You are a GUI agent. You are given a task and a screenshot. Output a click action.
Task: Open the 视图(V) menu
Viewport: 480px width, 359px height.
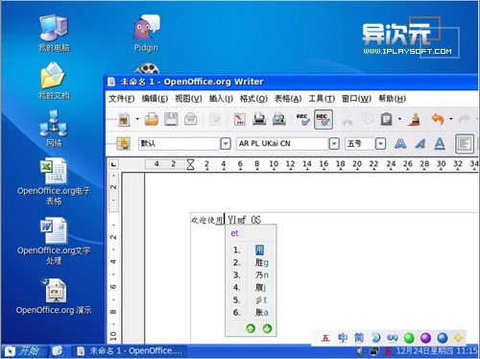click(188, 98)
